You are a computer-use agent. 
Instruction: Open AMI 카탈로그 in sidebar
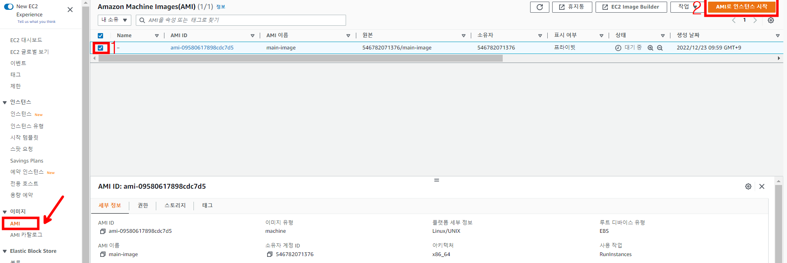(x=26, y=235)
